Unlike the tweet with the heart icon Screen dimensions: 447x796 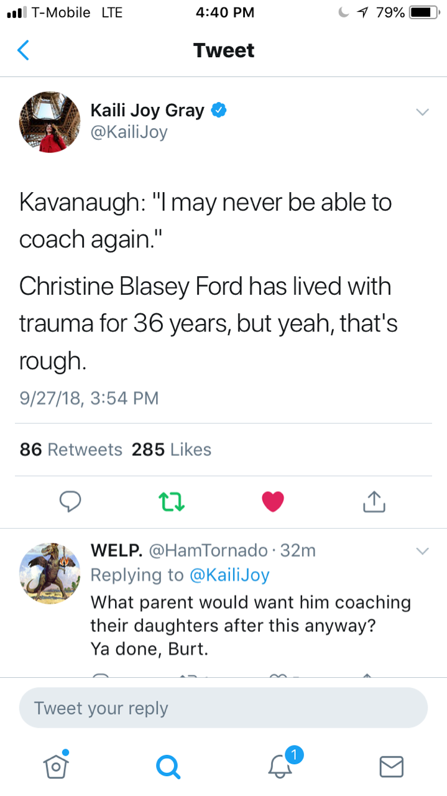tap(273, 501)
